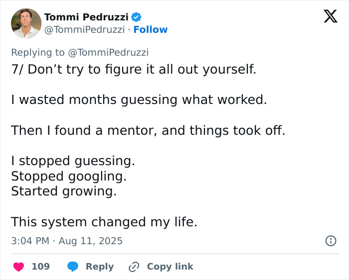This screenshot has height=280, width=349.
Task: Click the line "Started growing."
Action: pos(64,191)
